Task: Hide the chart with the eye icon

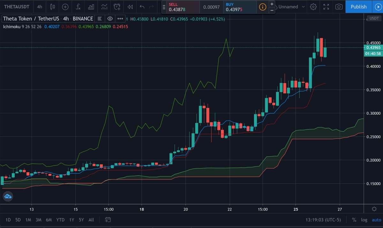Action: click(x=110, y=19)
